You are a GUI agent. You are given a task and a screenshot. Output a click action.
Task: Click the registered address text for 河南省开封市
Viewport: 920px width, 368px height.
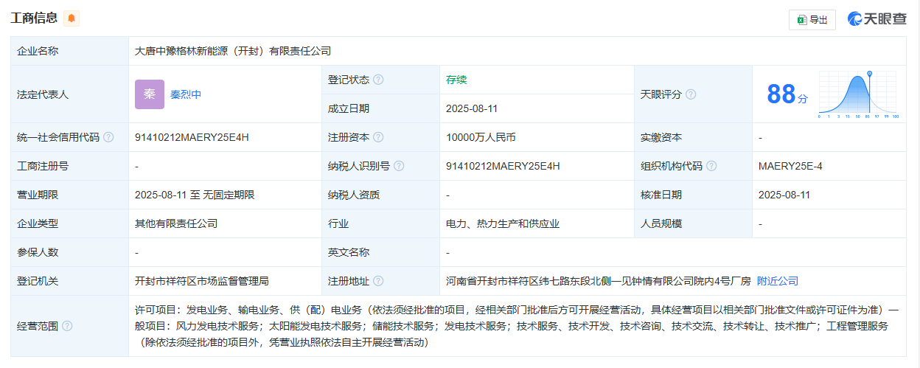click(x=598, y=281)
